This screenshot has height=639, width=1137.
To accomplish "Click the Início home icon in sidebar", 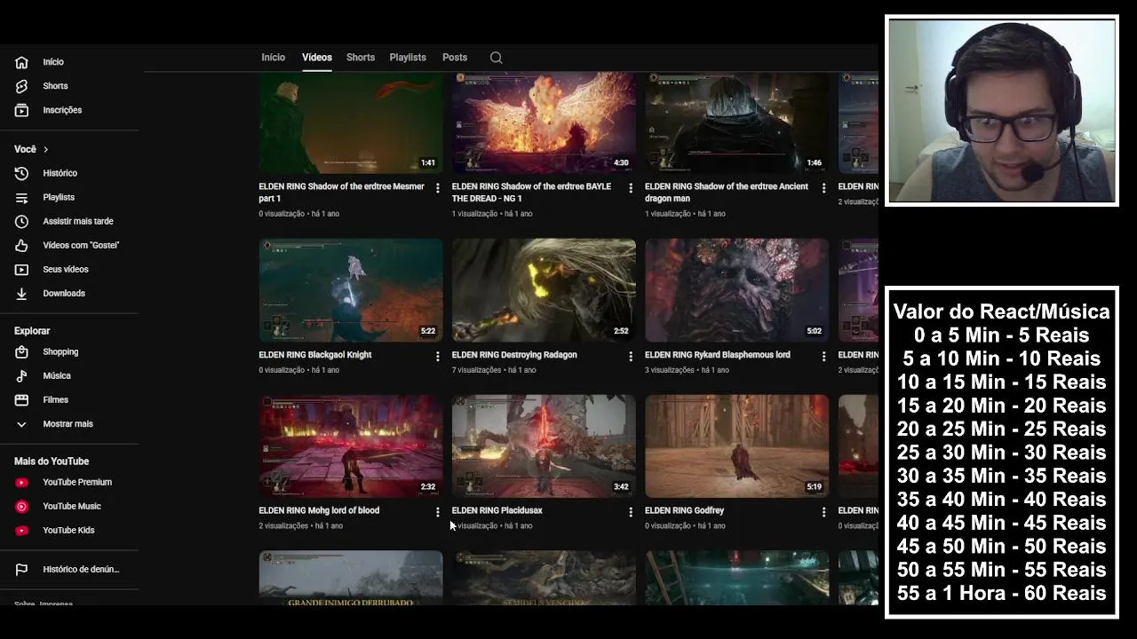I will click(22, 62).
